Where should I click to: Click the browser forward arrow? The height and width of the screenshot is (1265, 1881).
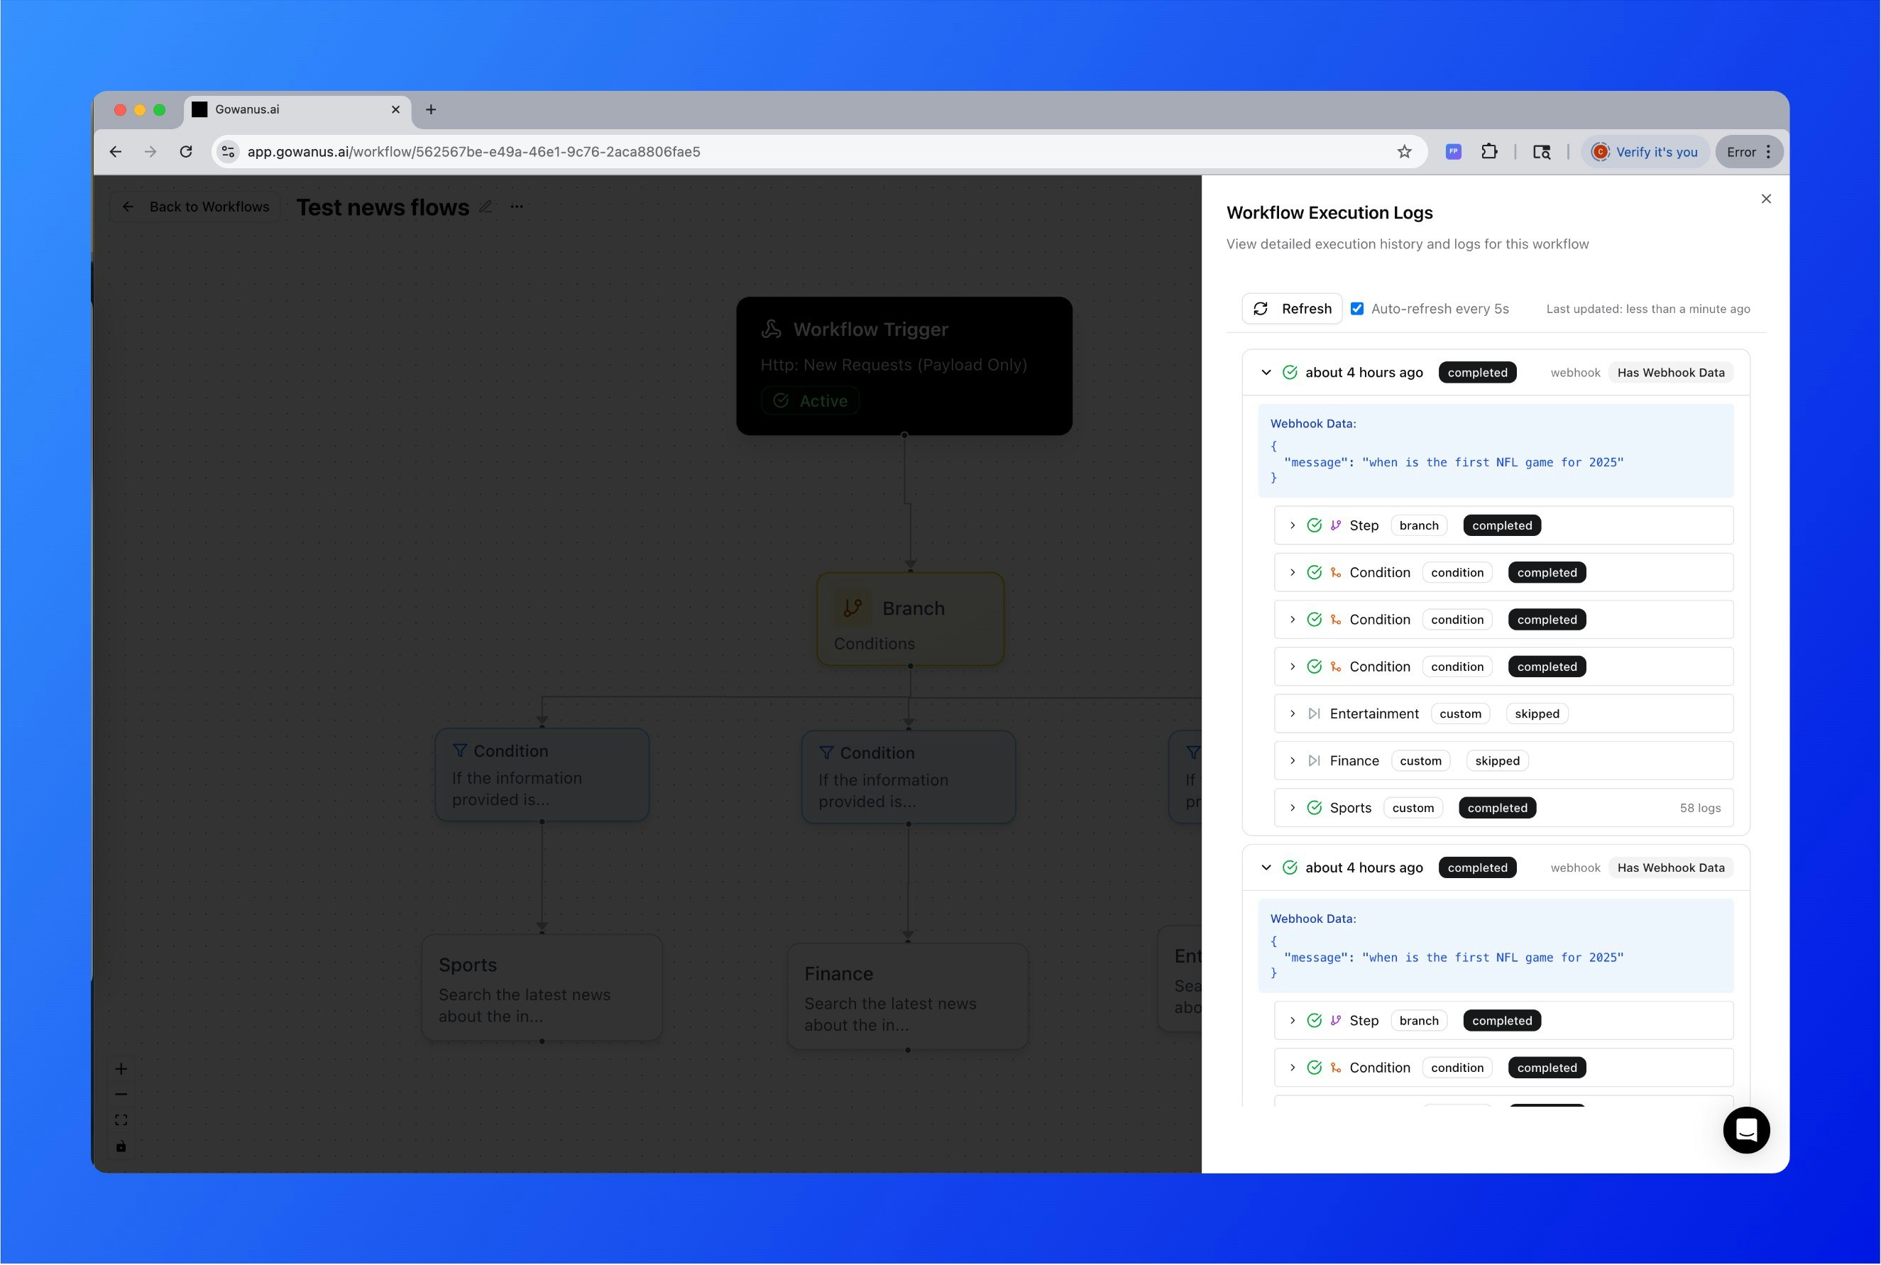pos(150,152)
